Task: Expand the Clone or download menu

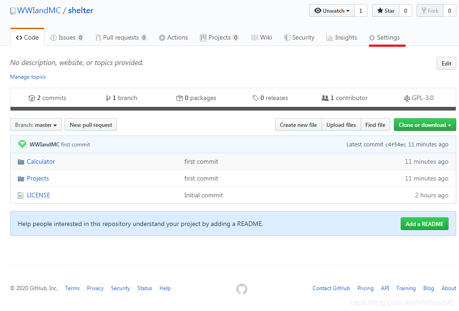Action: click(425, 125)
